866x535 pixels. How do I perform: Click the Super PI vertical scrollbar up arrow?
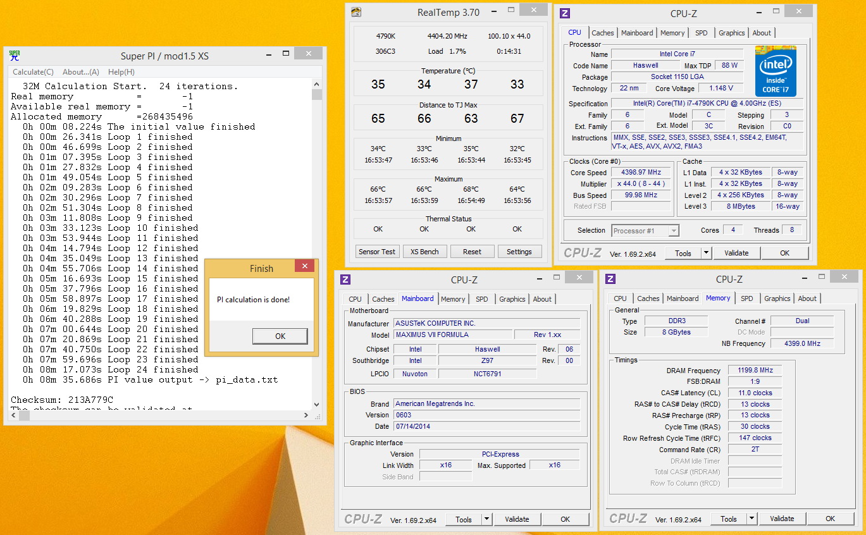click(317, 83)
